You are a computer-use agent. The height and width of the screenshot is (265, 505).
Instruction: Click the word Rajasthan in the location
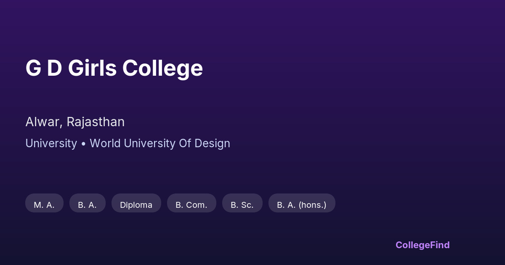(x=96, y=122)
